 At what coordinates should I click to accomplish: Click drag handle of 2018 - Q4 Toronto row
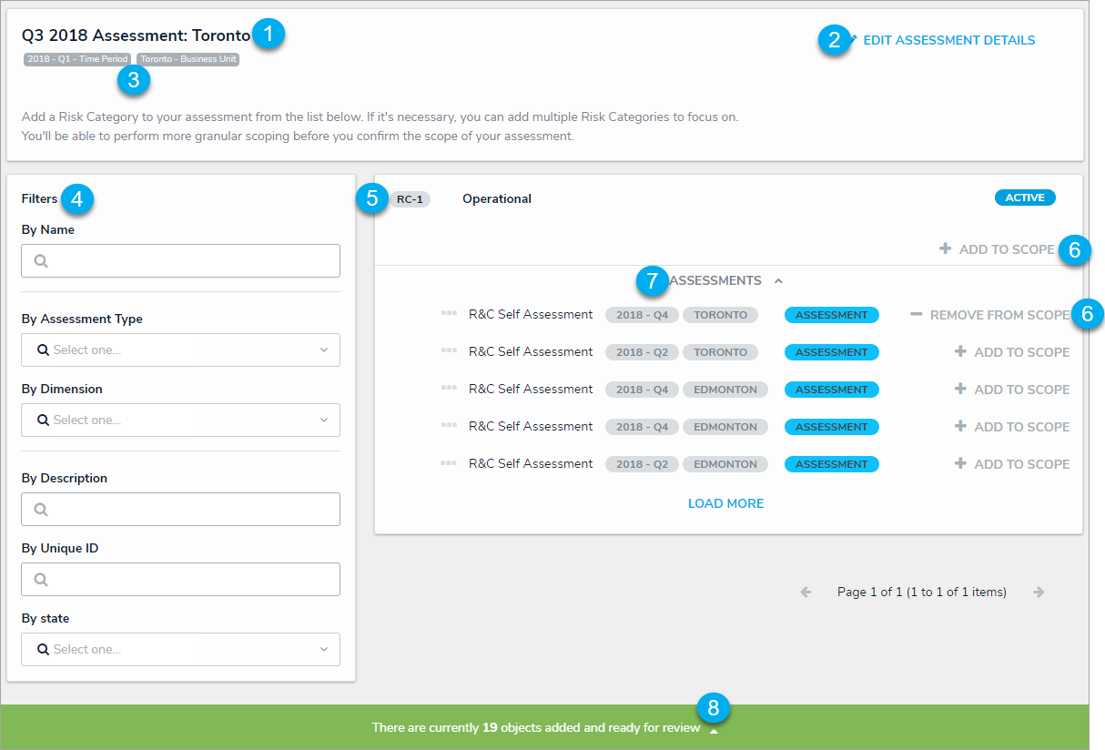[x=448, y=313]
